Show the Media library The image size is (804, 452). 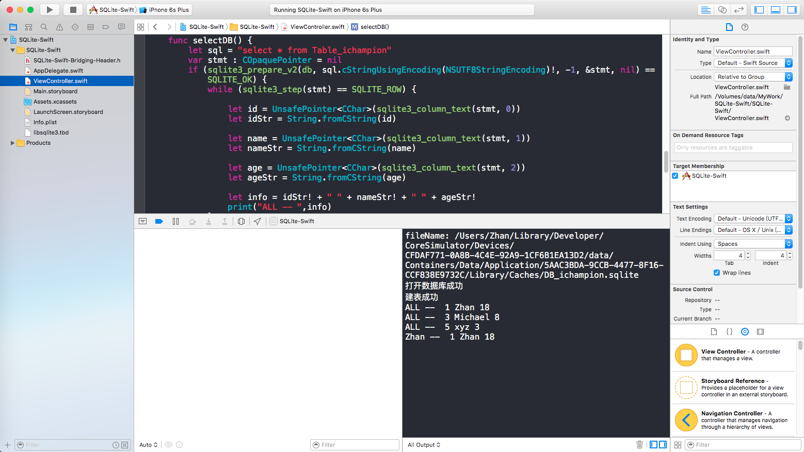pyautogui.click(x=760, y=331)
